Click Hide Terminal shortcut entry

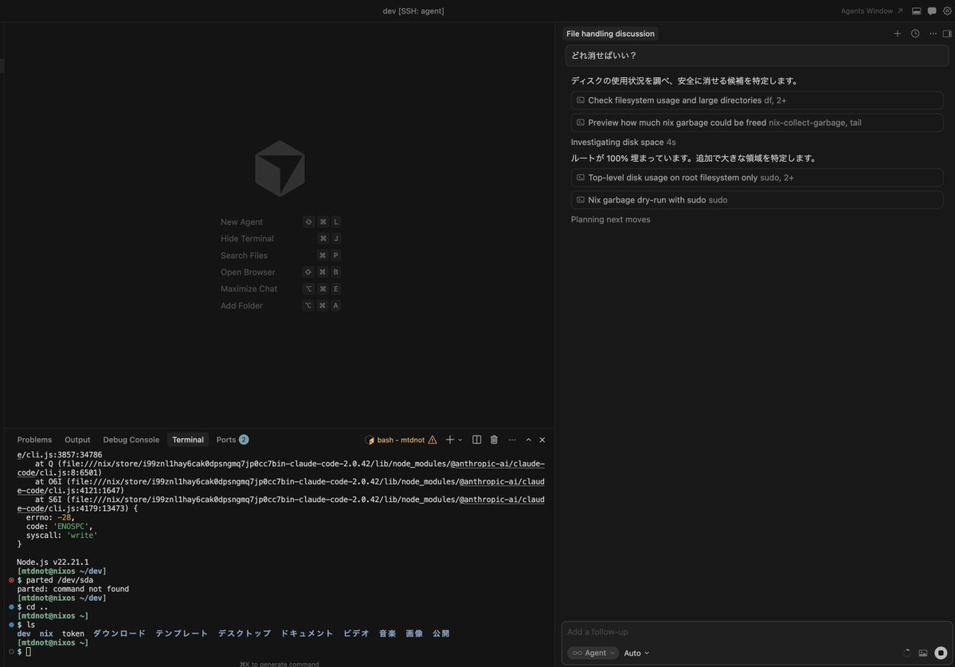point(280,239)
